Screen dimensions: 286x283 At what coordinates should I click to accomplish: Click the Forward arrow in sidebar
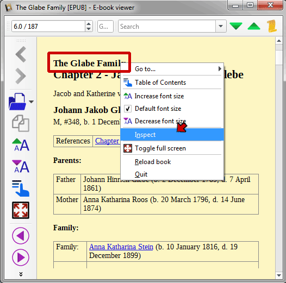(x=21, y=76)
